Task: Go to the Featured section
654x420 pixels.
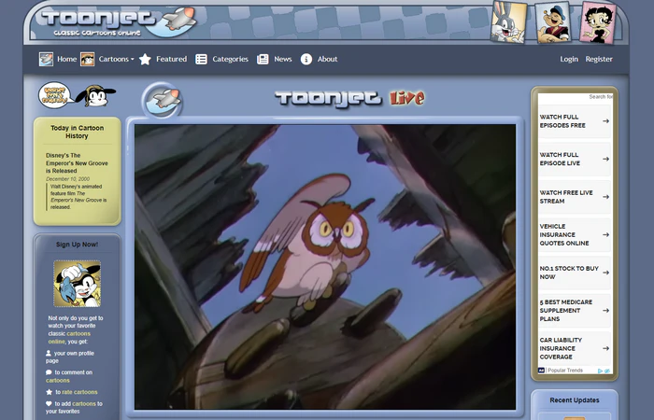Action: 171,59
